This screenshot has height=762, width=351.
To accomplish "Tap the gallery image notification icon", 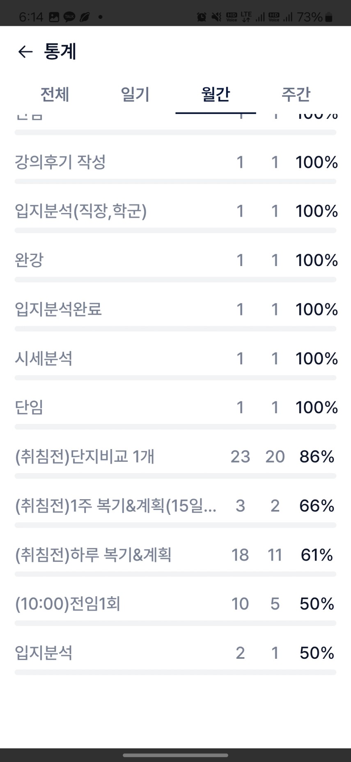I will point(54,17).
